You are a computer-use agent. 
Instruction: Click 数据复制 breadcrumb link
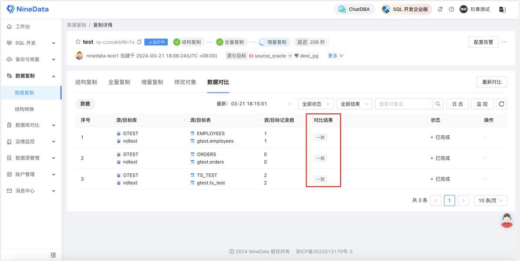[77, 25]
